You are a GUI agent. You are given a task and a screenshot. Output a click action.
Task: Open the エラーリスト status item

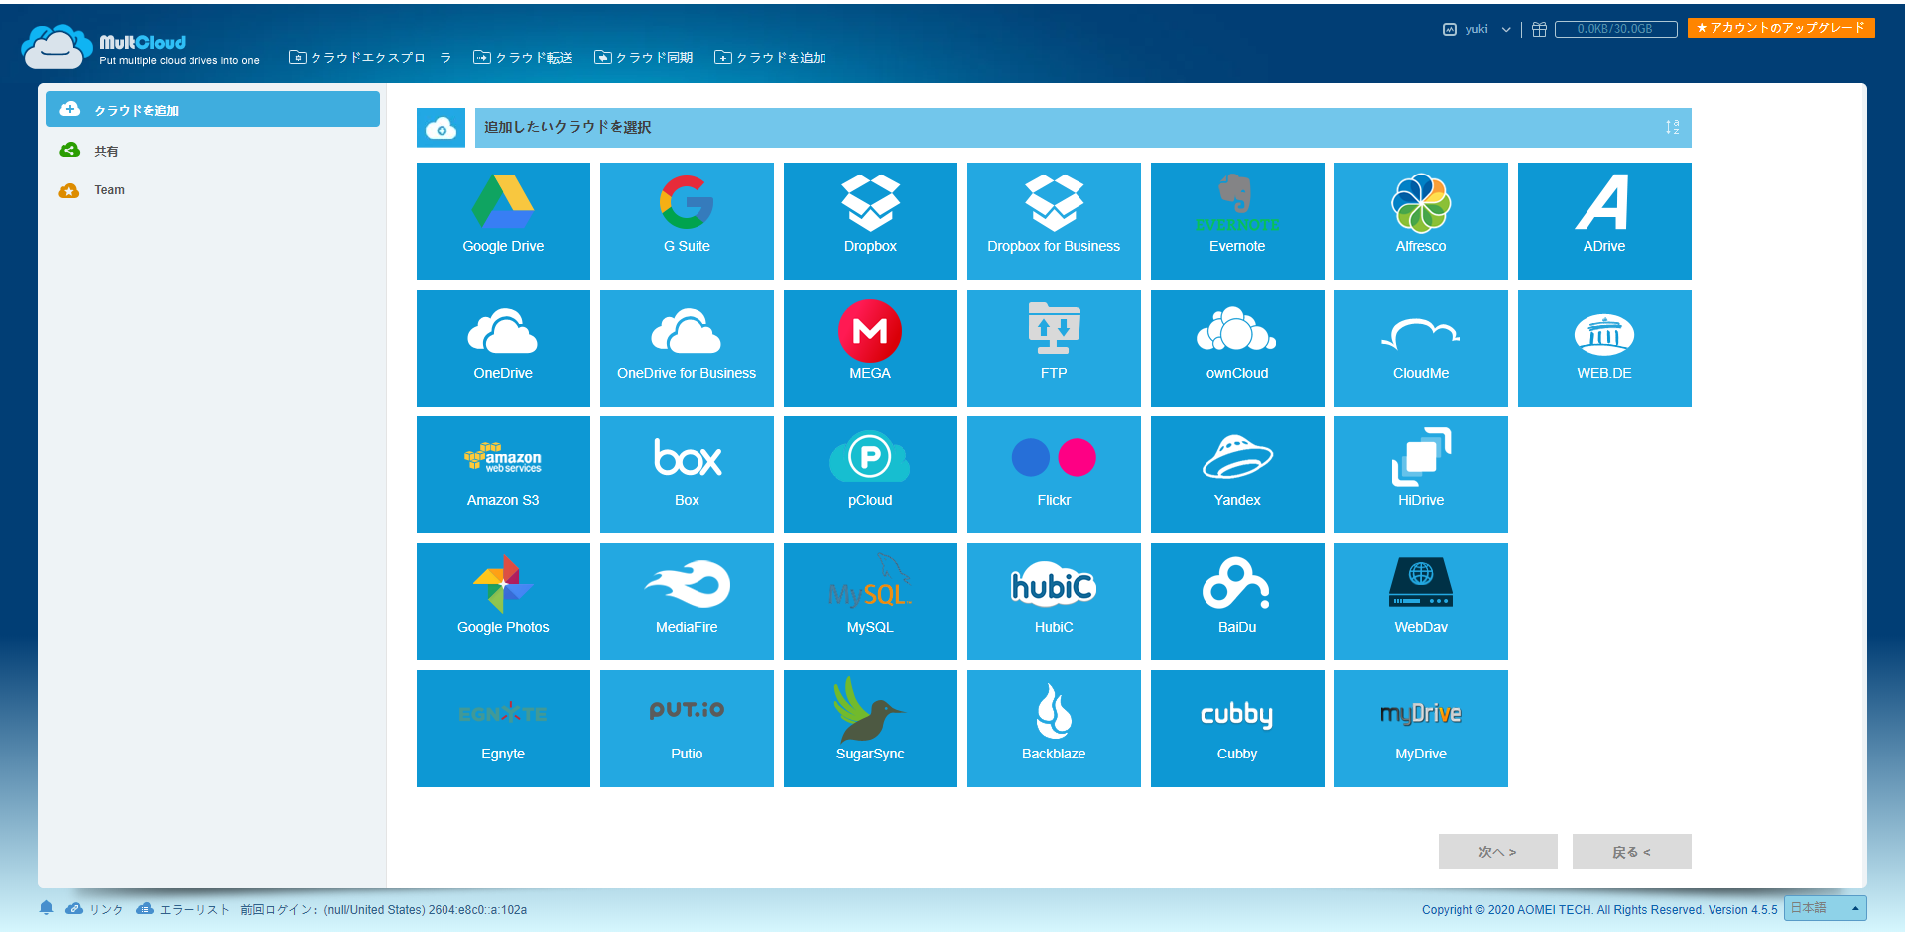(x=183, y=909)
